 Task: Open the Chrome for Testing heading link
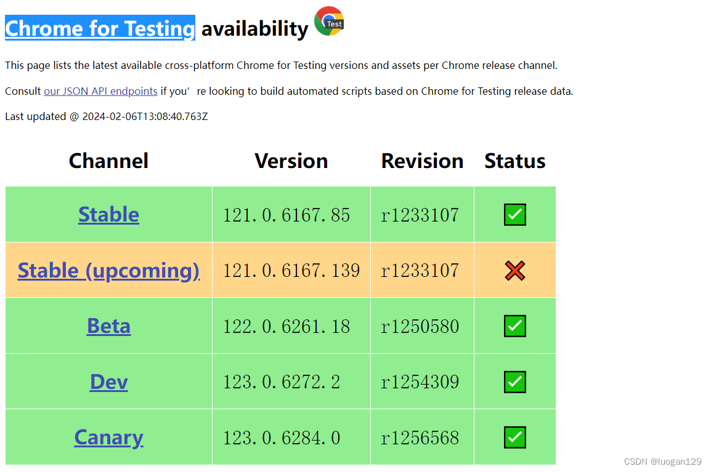(x=100, y=28)
